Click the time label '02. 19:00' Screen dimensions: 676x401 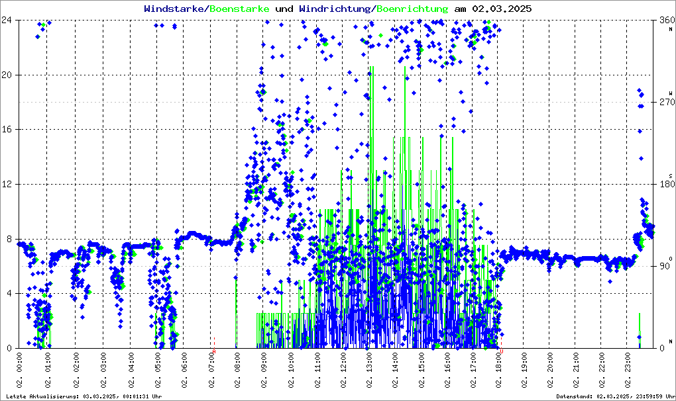click(524, 370)
